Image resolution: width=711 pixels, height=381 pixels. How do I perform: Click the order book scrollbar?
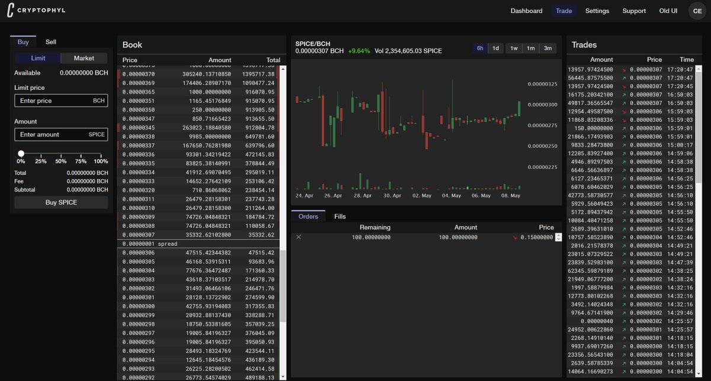(283, 287)
